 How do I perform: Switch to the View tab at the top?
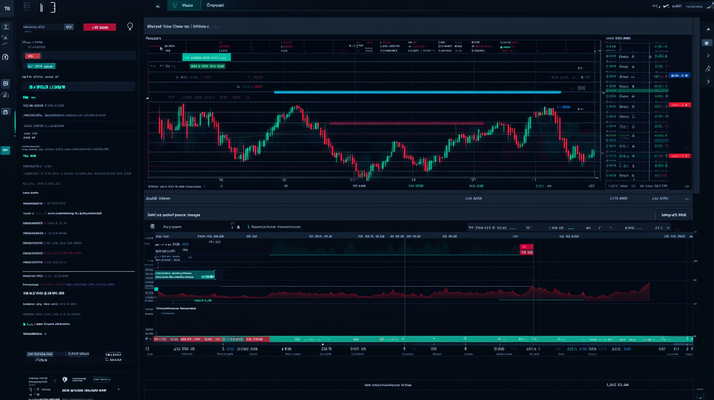[186, 5]
